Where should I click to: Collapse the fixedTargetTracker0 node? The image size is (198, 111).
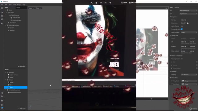6,25
